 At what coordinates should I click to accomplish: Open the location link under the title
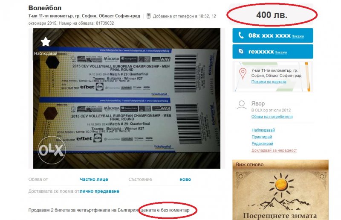coord(84,16)
